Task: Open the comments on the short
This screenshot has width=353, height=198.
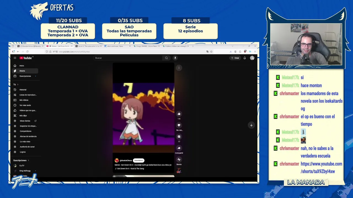Action: coord(179,137)
